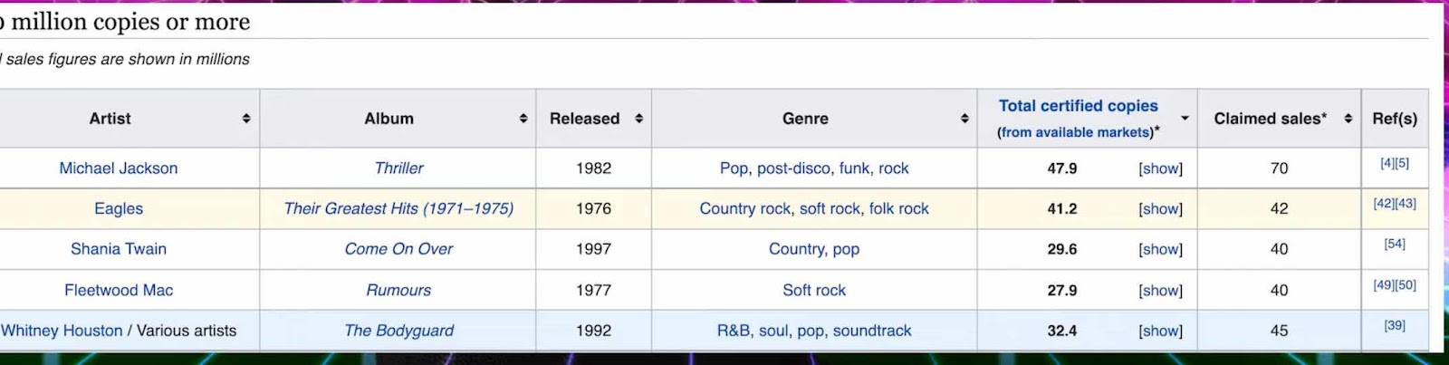Viewport: 1449px width, 365px height.
Task: Sort by Total certified copies arrow
Action: click(1185, 119)
